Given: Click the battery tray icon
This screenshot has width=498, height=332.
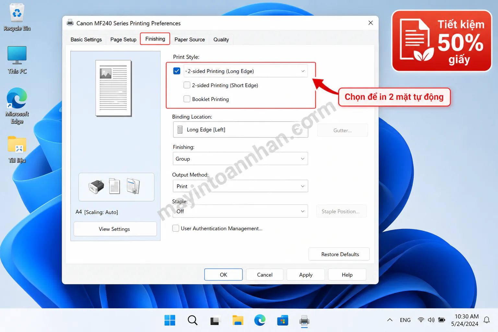Looking at the screenshot, I should point(442,320).
